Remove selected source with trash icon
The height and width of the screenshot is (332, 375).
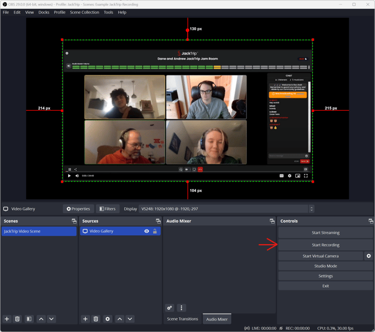click(96, 319)
